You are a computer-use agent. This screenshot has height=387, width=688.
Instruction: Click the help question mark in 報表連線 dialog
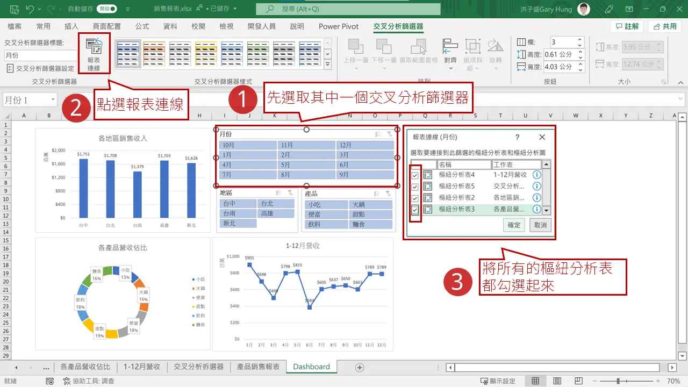click(518, 138)
